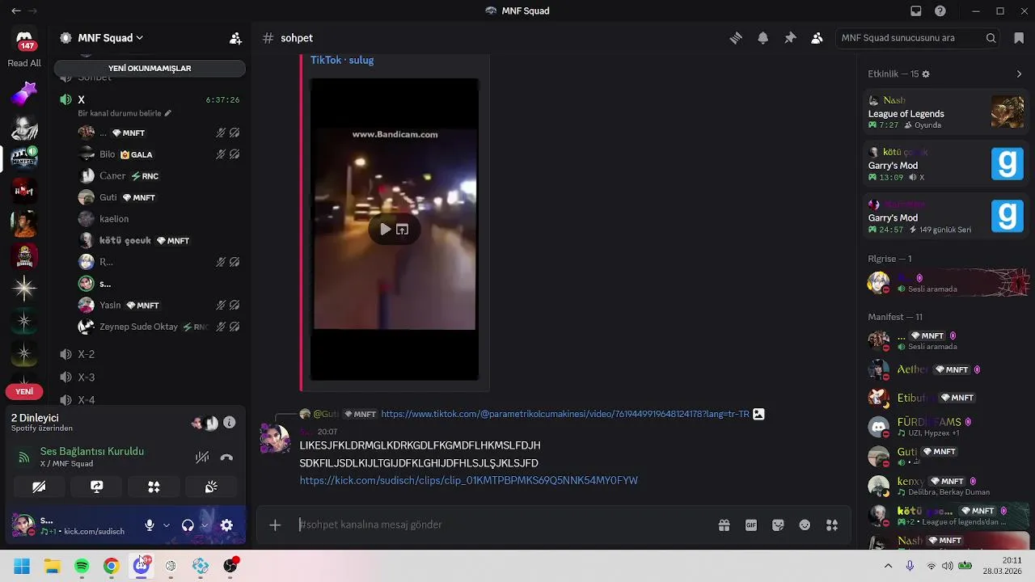Go back with the left arrow
Viewport: 1035px width, 582px height.
click(16, 11)
